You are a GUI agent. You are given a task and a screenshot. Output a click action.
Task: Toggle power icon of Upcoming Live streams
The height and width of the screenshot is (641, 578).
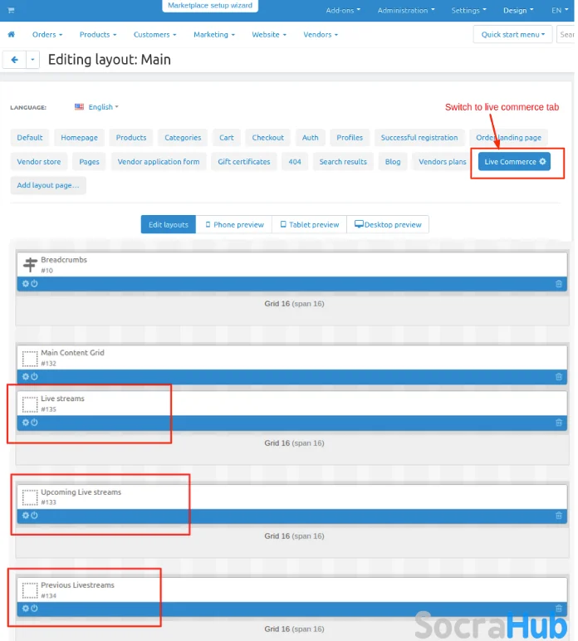[34, 516]
